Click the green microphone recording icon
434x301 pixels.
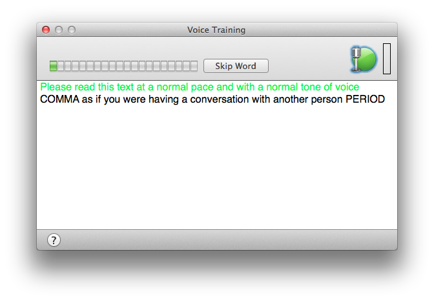(x=364, y=59)
